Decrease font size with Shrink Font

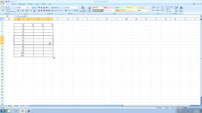[35, 8]
